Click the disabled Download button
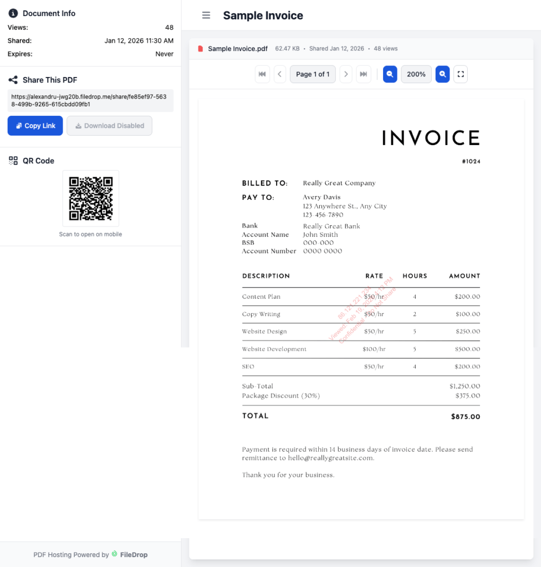The width and height of the screenshot is (541, 567). [109, 126]
